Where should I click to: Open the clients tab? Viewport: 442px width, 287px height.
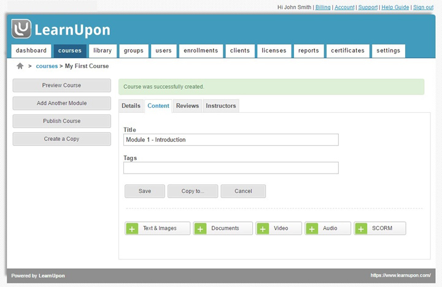click(240, 51)
